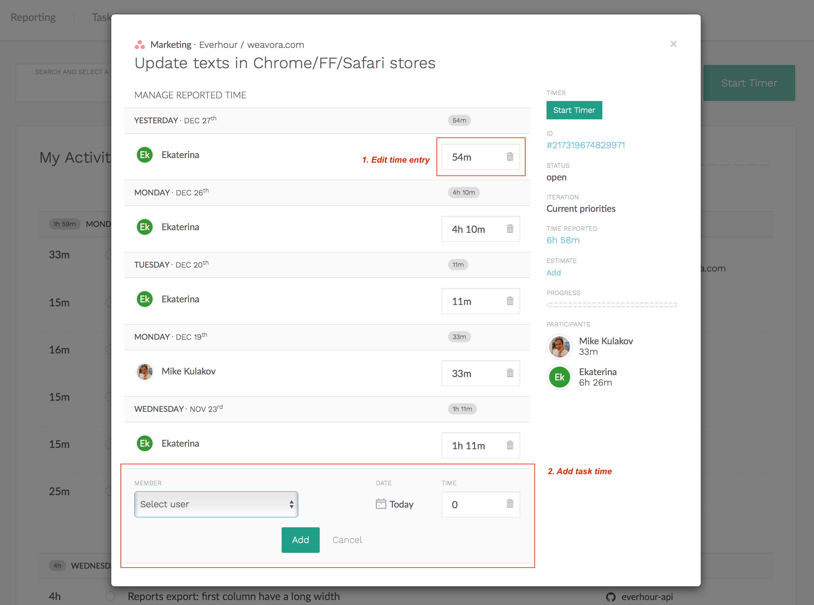
Task: Open task ID #217319674829971 link
Action: 585,145
